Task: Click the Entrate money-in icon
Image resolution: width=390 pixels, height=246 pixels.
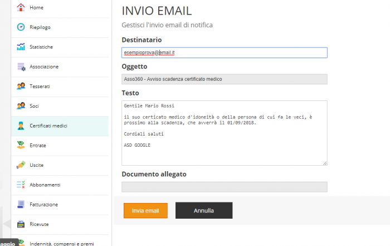Action: pyautogui.click(x=21, y=145)
